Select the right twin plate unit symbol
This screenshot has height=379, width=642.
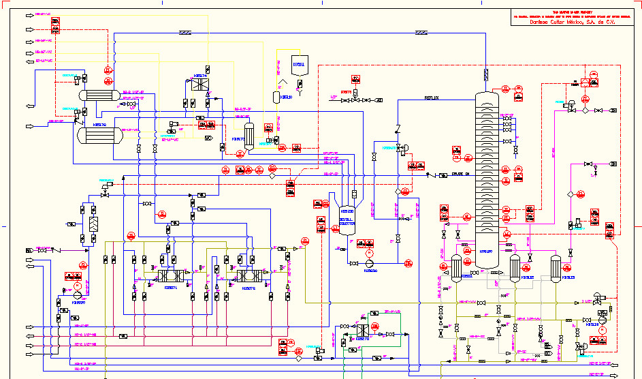(250, 276)
